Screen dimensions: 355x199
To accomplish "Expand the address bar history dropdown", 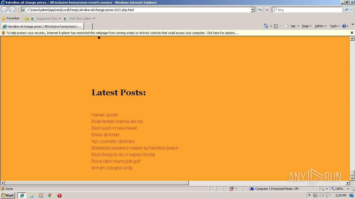I will coord(253,10).
